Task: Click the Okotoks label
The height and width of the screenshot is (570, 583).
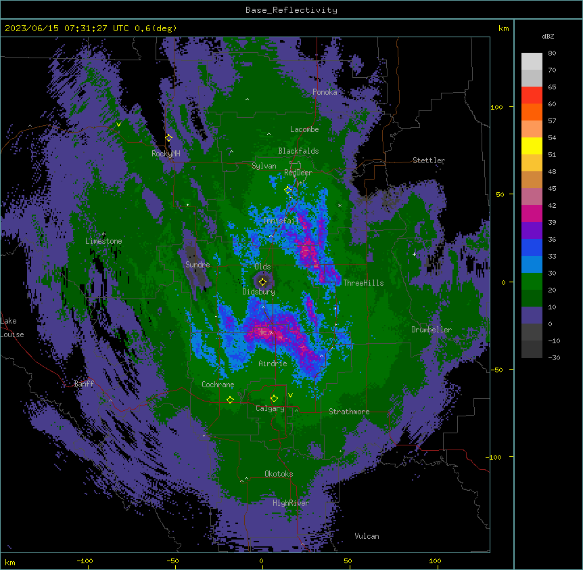Action: click(279, 474)
